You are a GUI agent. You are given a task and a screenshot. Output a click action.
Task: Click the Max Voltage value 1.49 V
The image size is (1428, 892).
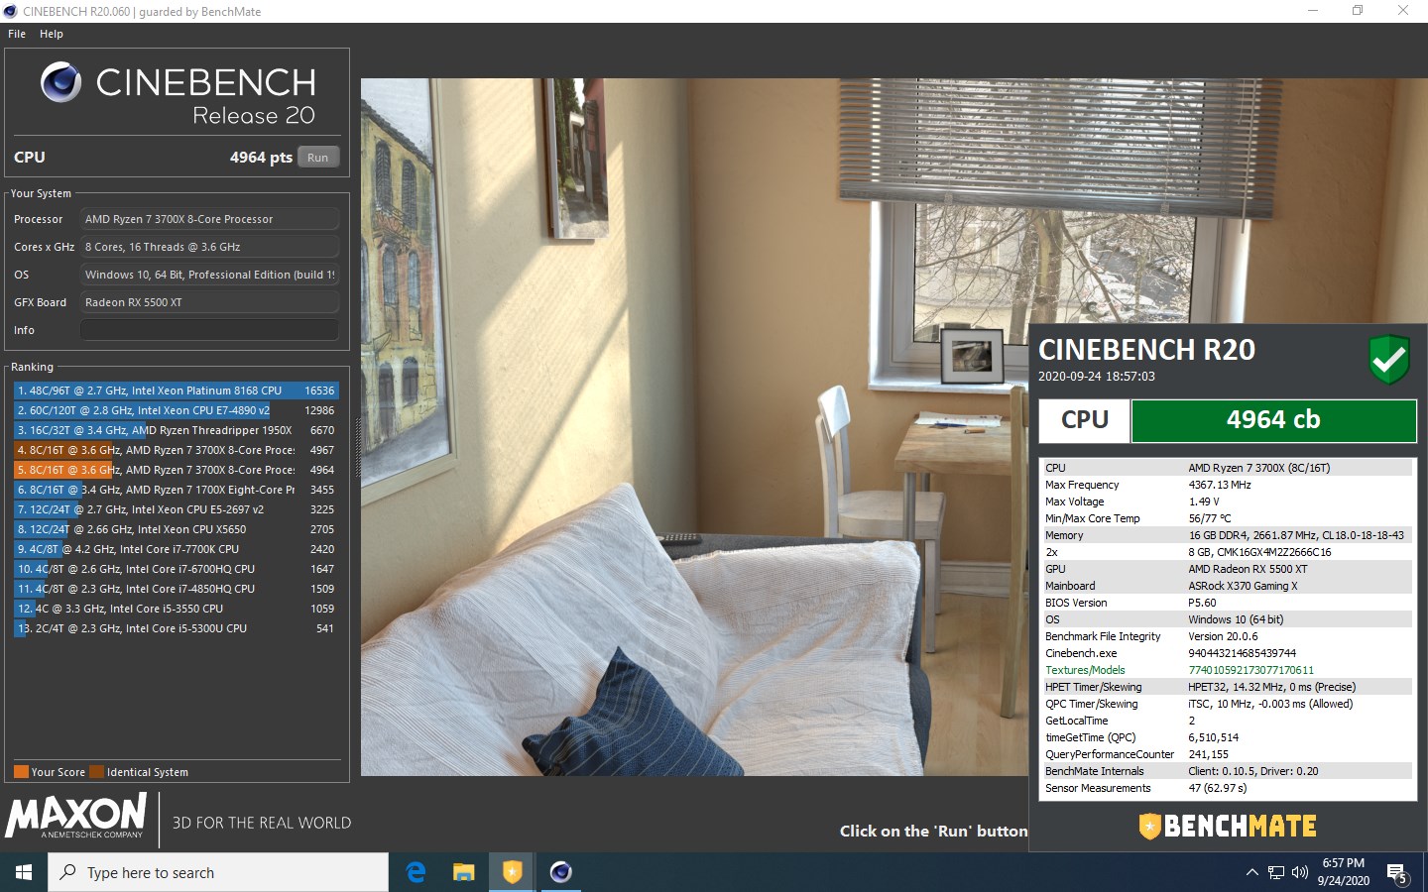[x=1204, y=502]
